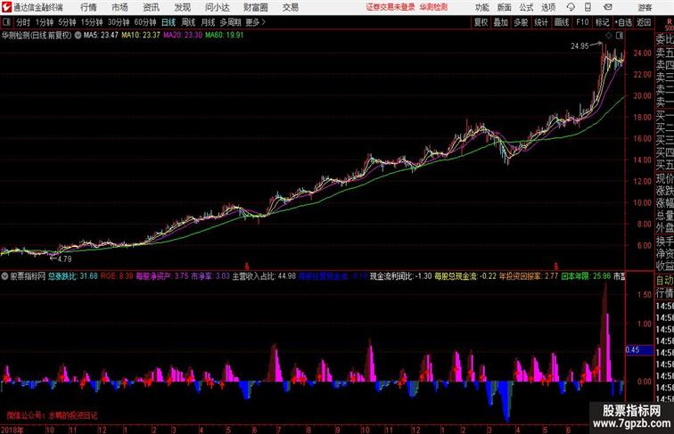Open the 市场 menu

pyautogui.click(x=120, y=7)
